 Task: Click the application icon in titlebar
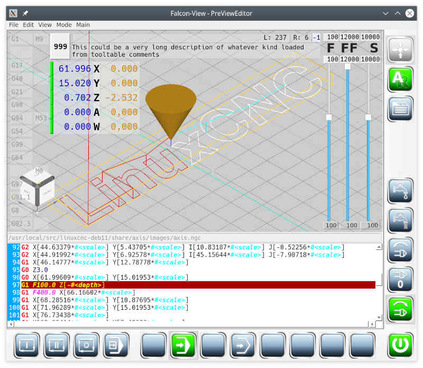pyautogui.click(x=13, y=13)
